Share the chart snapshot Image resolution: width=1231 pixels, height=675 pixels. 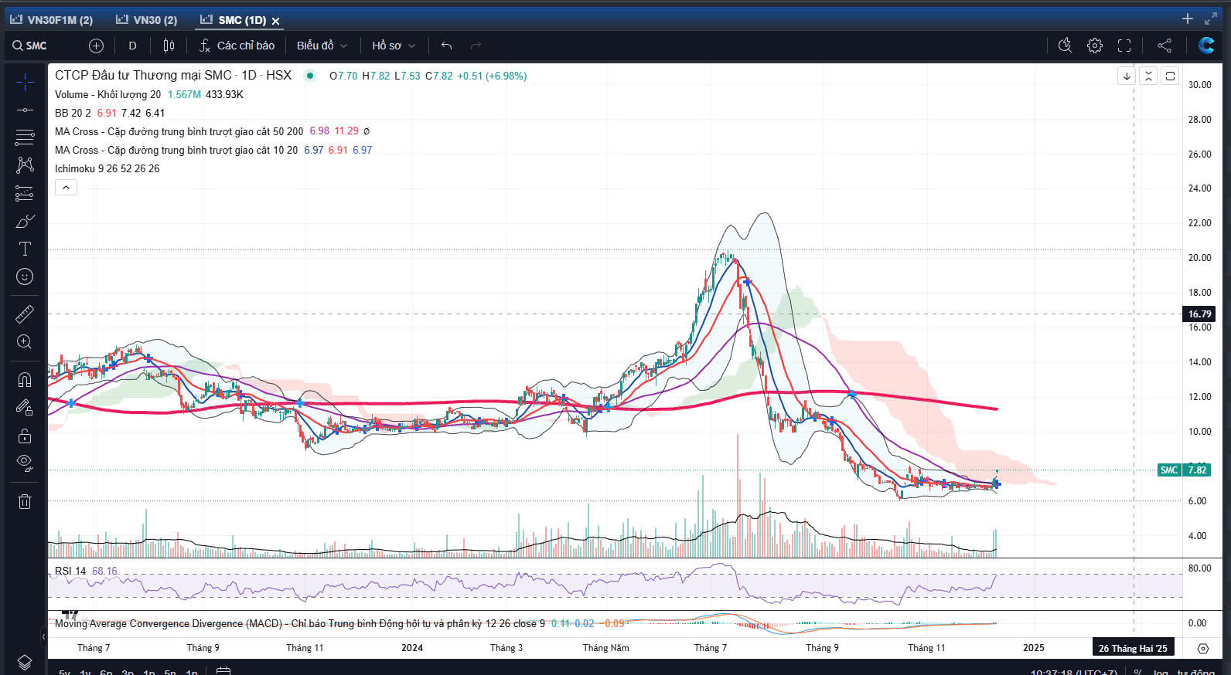pyautogui.click(x=1164, y=46)
